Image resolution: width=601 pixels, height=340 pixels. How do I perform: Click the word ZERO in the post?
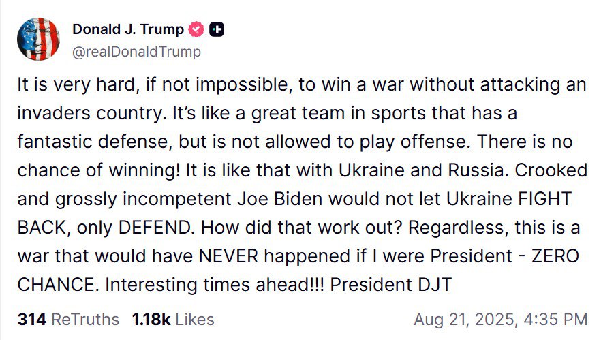coord(555,256)
